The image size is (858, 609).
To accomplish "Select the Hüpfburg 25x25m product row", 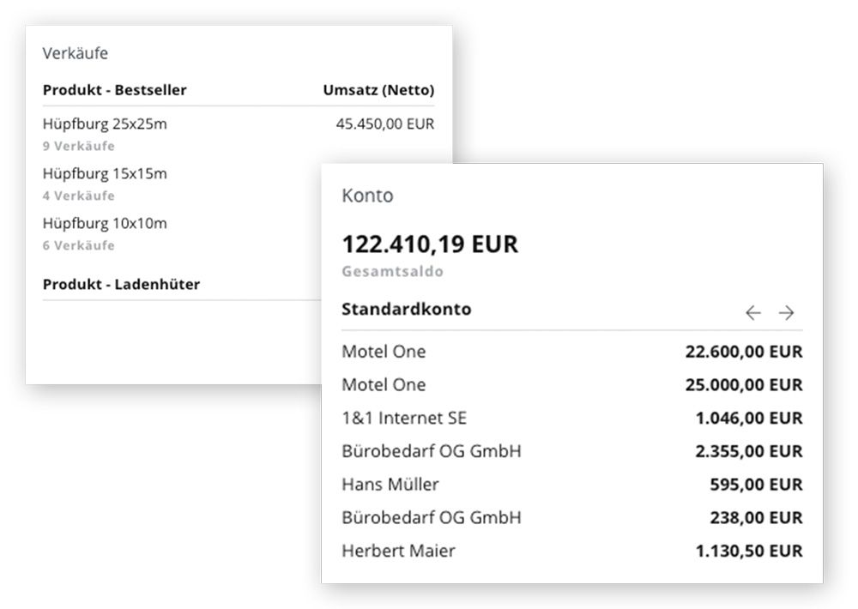I will [239, 124].
